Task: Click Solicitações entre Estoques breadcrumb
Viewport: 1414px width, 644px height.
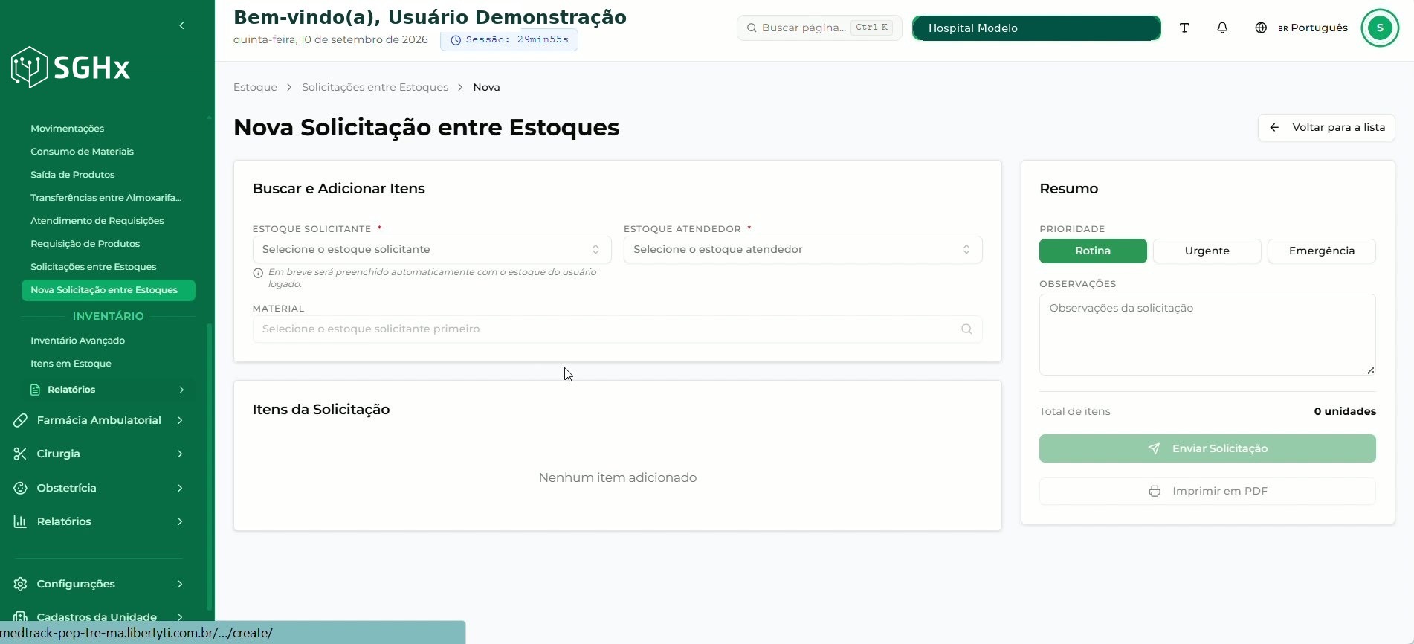Action: [375, 87]
